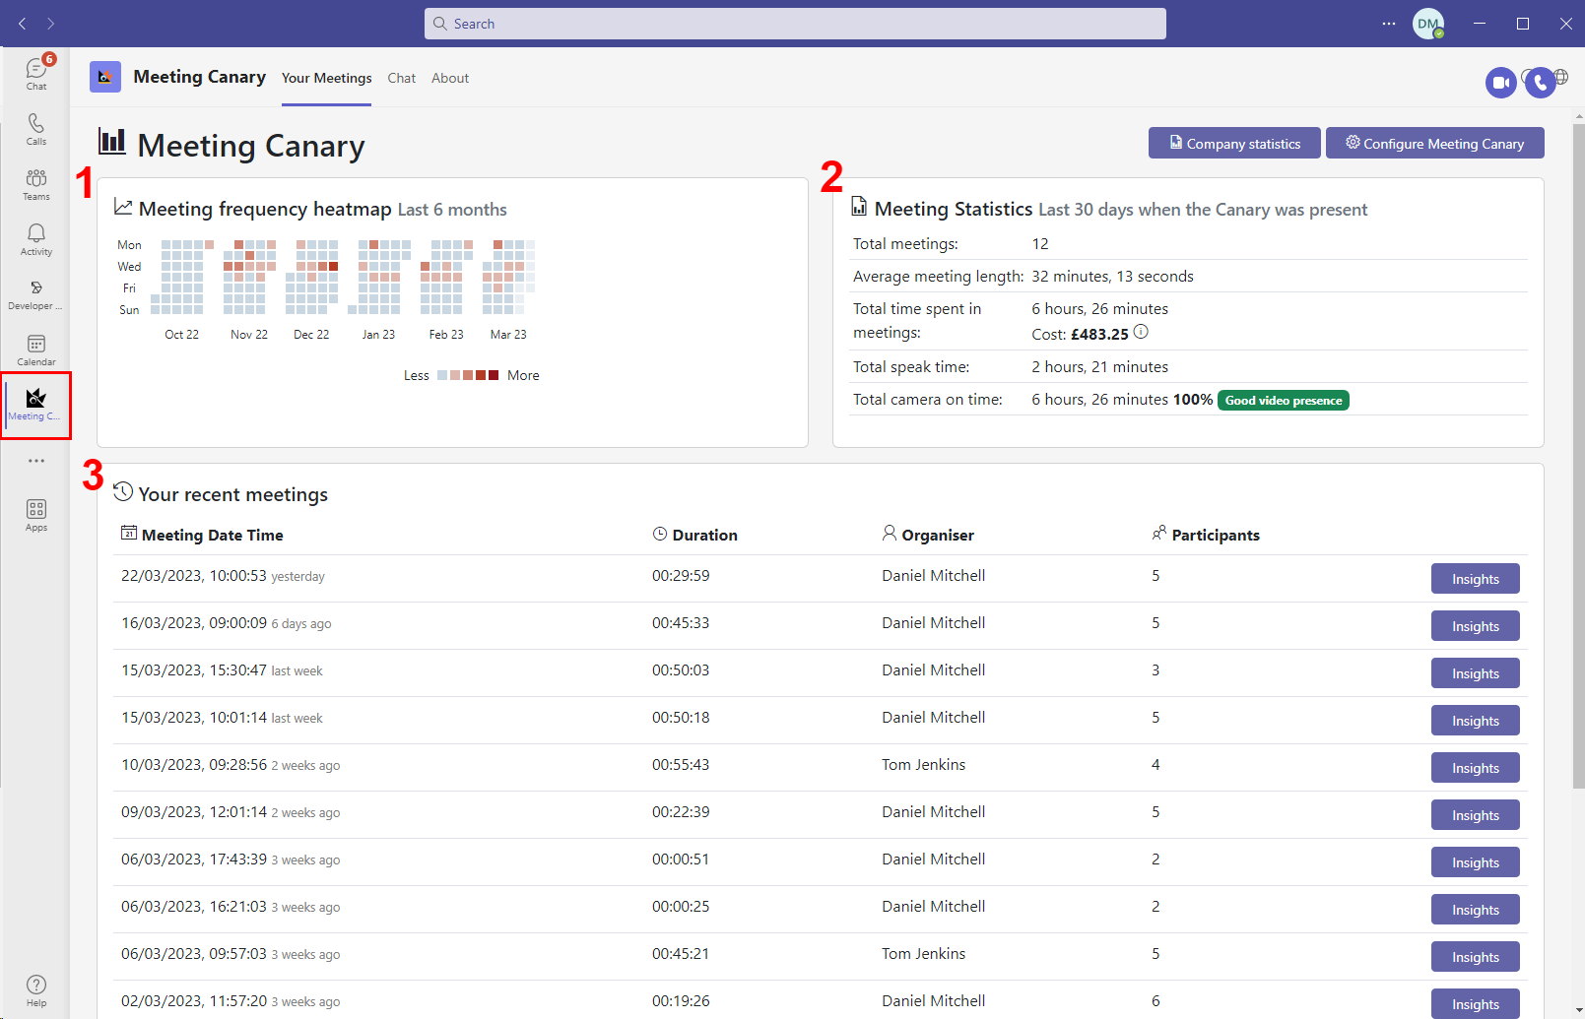Open the DM profile avatar menu
The width and height of the screenshot is (1585, 1019).
(1427, 24)
